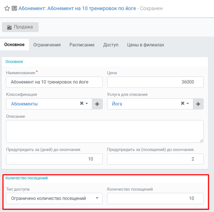Focus the Предупредить за (посещений) field

click(155, 159)
